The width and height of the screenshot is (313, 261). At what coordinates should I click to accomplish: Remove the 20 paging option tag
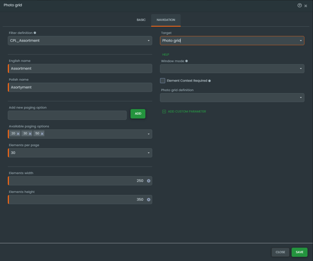click(x=18, y=134)
